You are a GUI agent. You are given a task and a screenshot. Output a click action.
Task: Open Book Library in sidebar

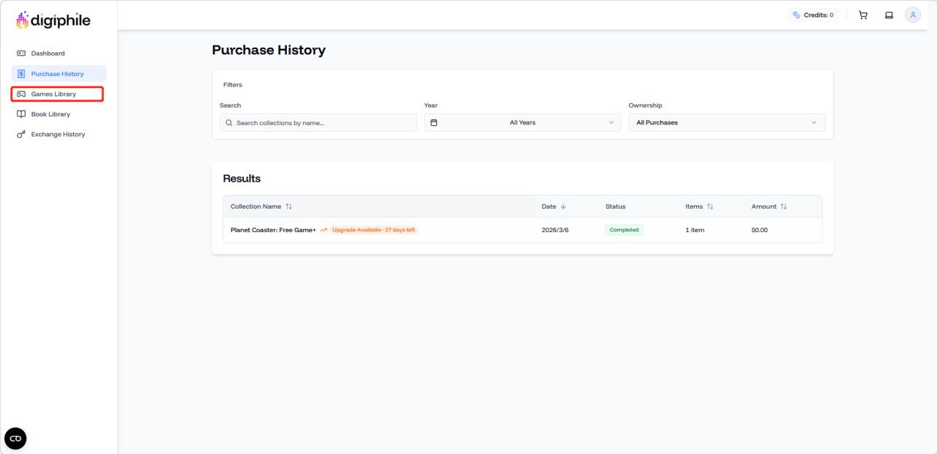51,114
